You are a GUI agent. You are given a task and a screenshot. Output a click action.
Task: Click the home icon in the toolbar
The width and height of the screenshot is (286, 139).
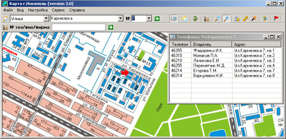5,19
